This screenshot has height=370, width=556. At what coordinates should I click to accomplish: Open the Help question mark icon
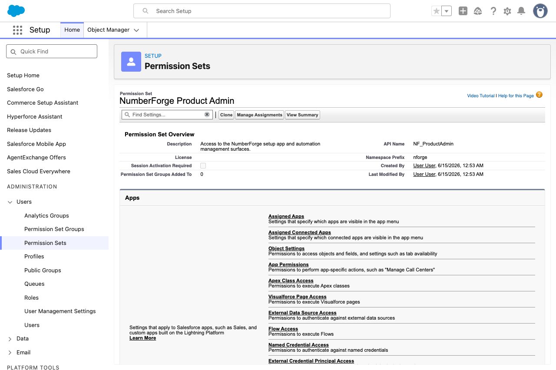click(493, 11)
